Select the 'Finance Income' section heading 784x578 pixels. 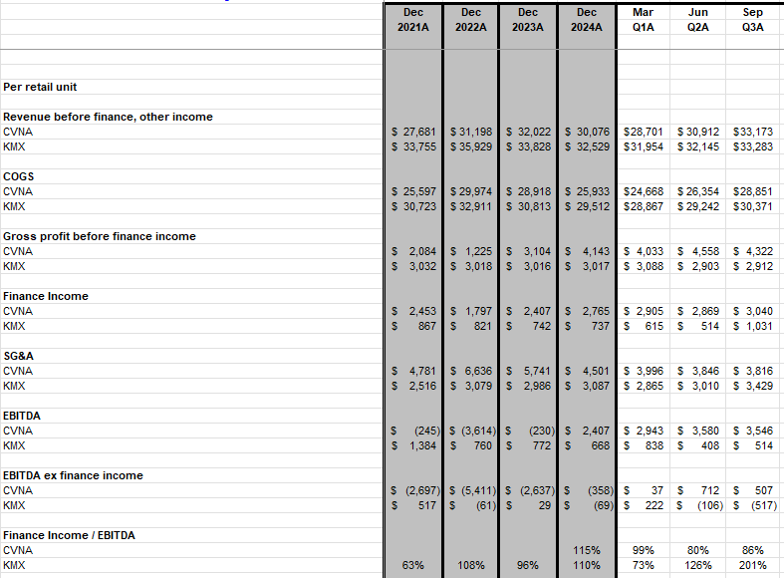click(x=46, y=297)
